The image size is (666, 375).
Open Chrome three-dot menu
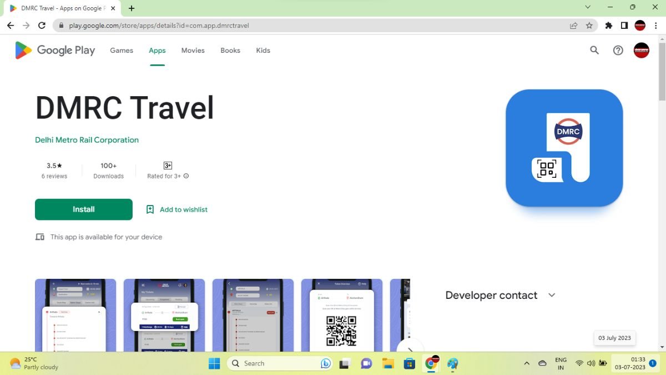tap(656, 26)
